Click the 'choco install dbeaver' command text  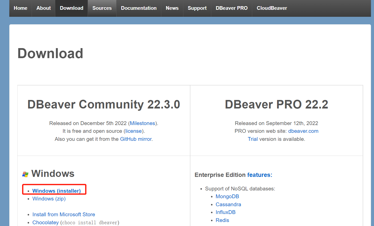coord(90,222)
